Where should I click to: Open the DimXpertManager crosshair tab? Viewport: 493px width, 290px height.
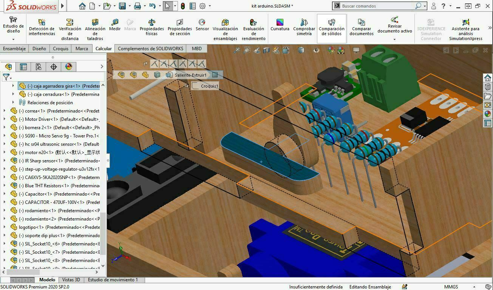[53, 67]
